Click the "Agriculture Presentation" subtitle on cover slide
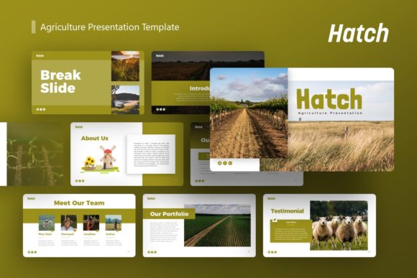 (x=330, y=113)
